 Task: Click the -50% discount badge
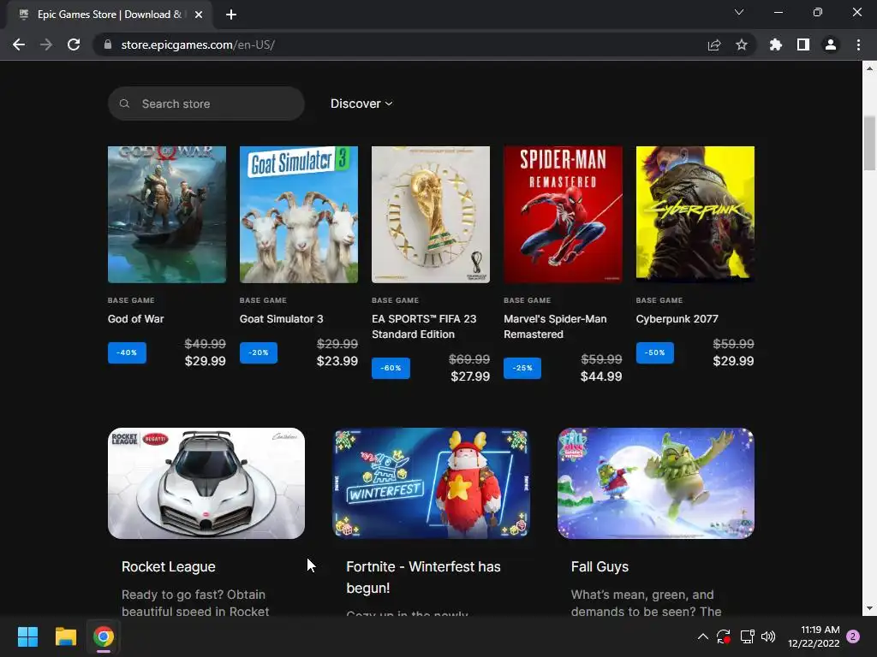655,352
